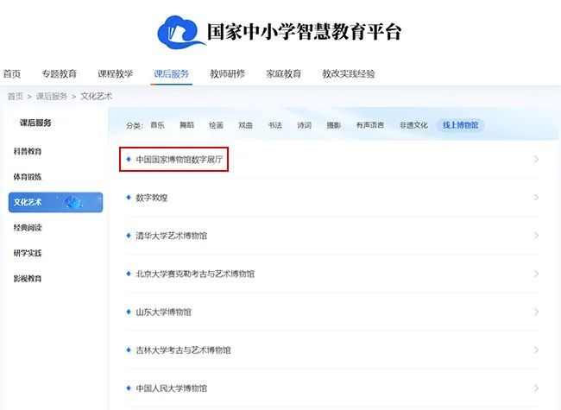Screen dimensions: 561x410
Task: Filter by the 舞蹈 category
Action: [x=186, y=125]
